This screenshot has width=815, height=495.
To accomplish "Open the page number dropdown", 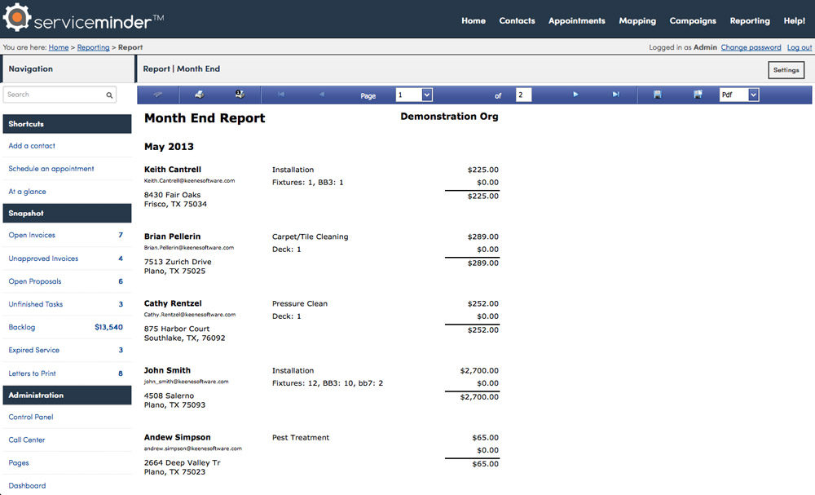I will point(427,95).
